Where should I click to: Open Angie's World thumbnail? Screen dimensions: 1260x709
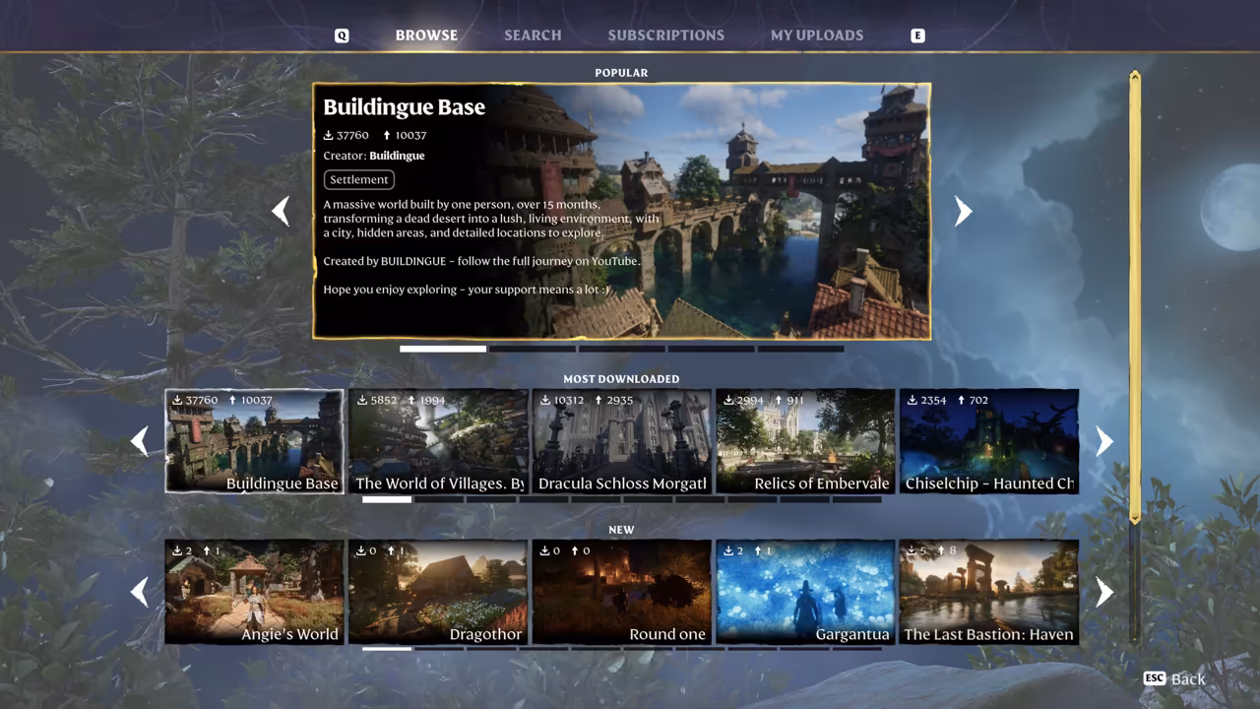(x=254, y=592)
